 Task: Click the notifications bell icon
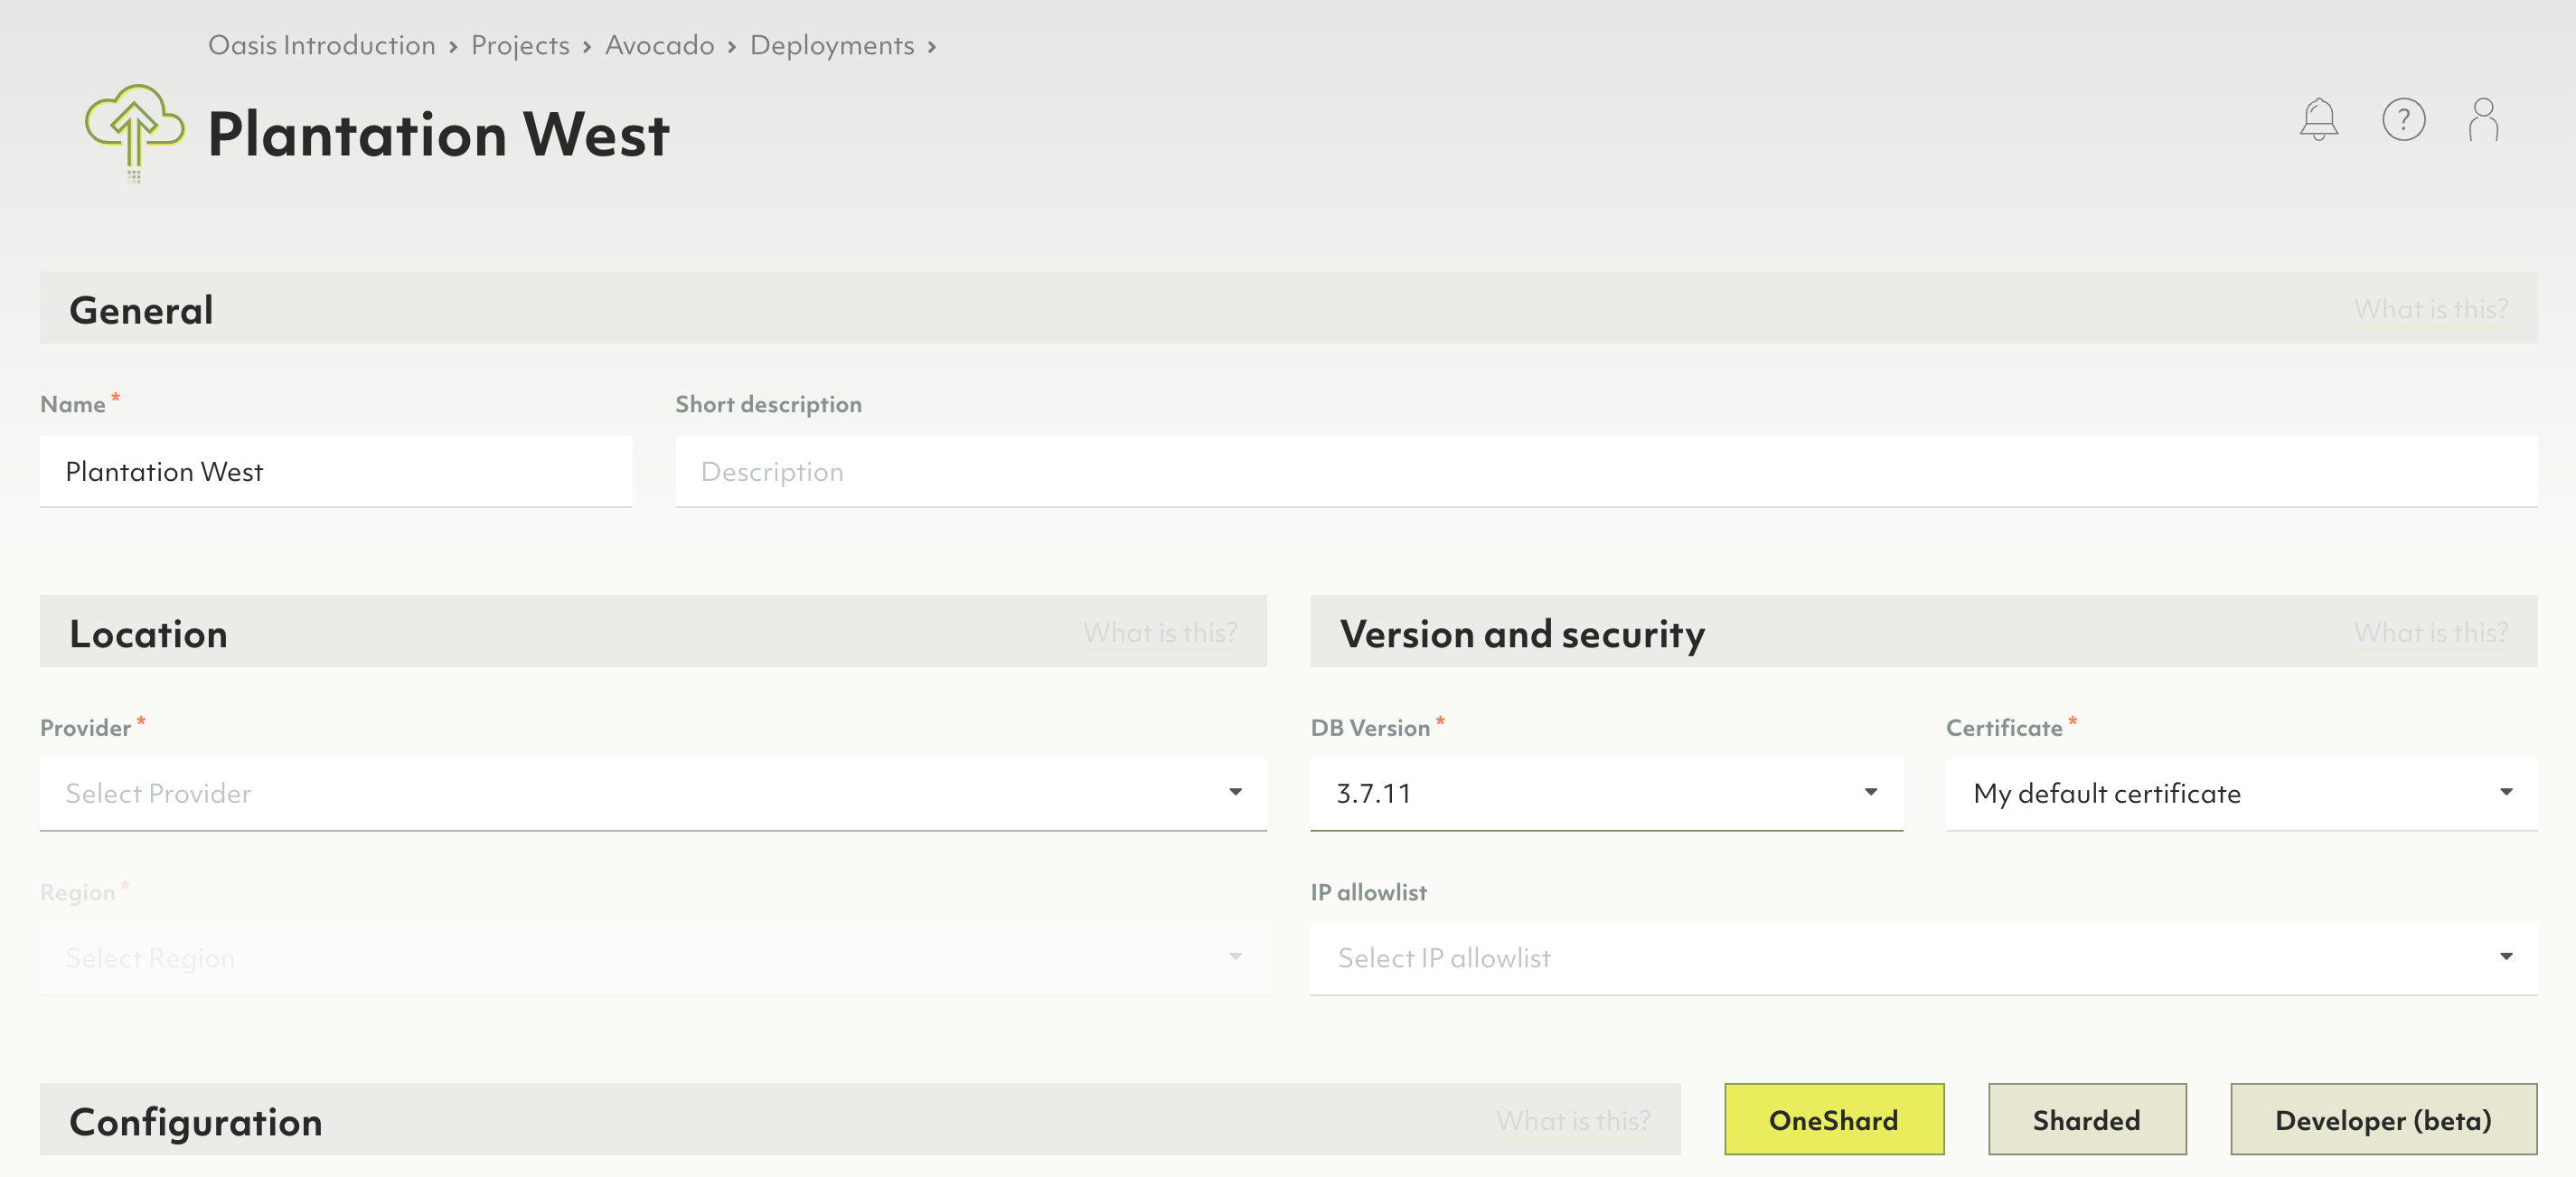[x=2318, y=120]
